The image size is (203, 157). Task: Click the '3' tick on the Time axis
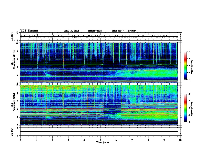pos(68,140)
